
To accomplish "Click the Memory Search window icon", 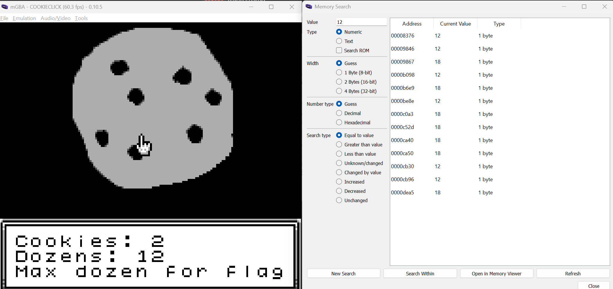I will pyautogui.click(x=309, y=7).
